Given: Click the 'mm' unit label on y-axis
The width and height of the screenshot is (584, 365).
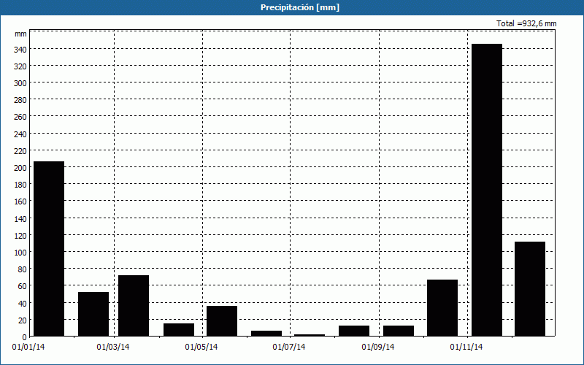Looking at the screenshot, I should click(x=21, y=34).
